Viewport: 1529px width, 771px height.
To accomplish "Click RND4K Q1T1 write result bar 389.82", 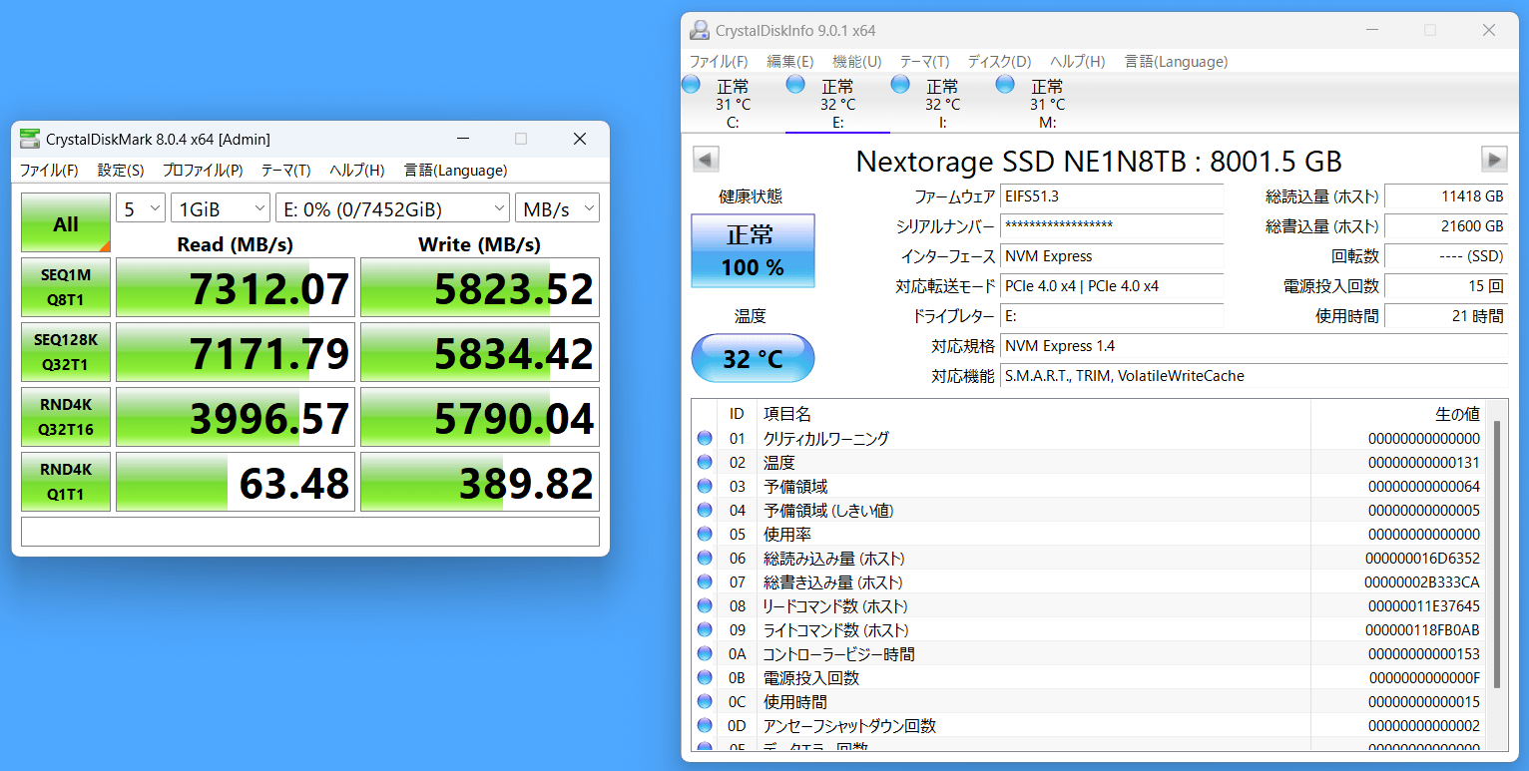I will pos(480,482).
